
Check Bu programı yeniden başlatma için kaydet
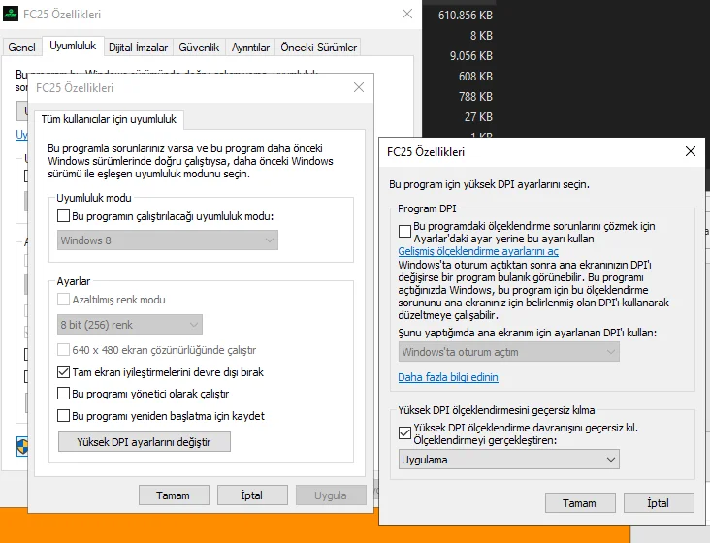pos(63,415)
